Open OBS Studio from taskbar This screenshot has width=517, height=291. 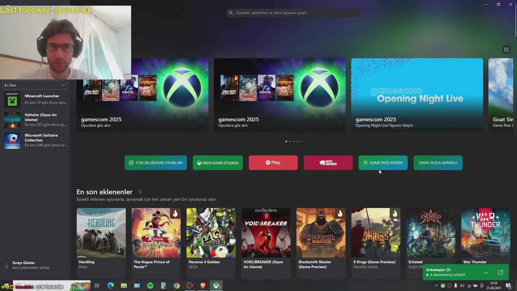pos(190,286)
